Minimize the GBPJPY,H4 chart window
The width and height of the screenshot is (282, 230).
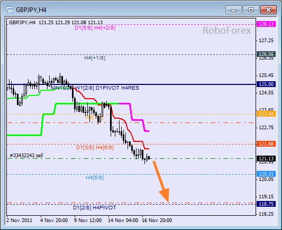pyautogui.click(x=233, y=9)
